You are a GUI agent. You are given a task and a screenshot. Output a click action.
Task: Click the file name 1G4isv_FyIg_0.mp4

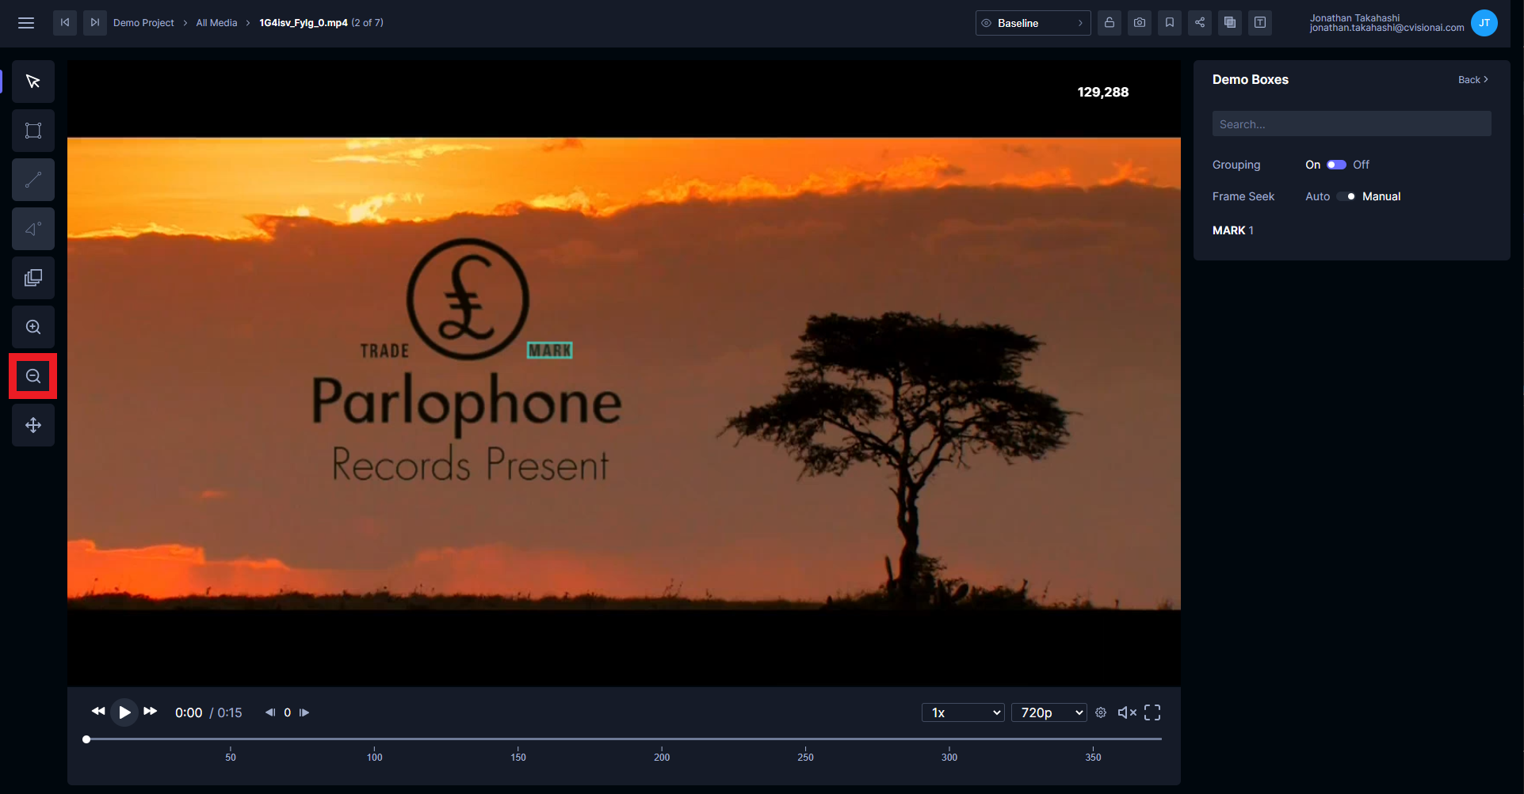[x=304, y=23]
